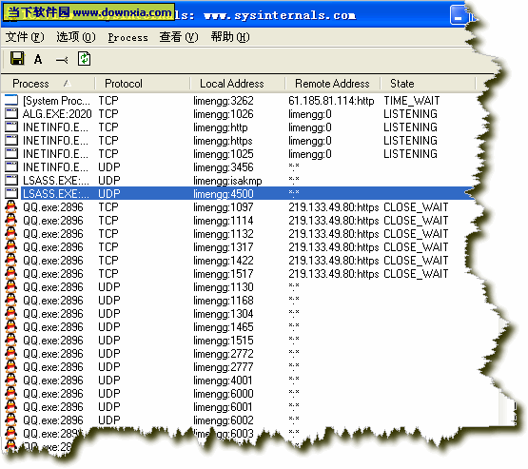Screen dimensions: 528x469
Task: Click the System Process row icon
Action: [11, 100]
